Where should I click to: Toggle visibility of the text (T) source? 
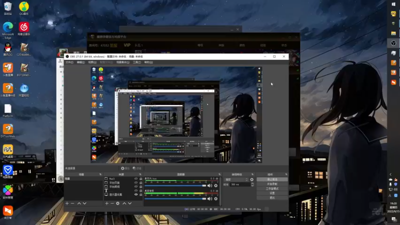136,190
